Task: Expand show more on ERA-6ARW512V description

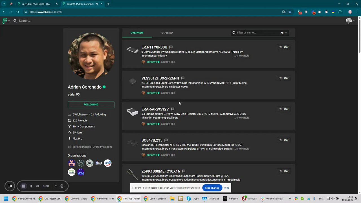Action: point(243,118)
